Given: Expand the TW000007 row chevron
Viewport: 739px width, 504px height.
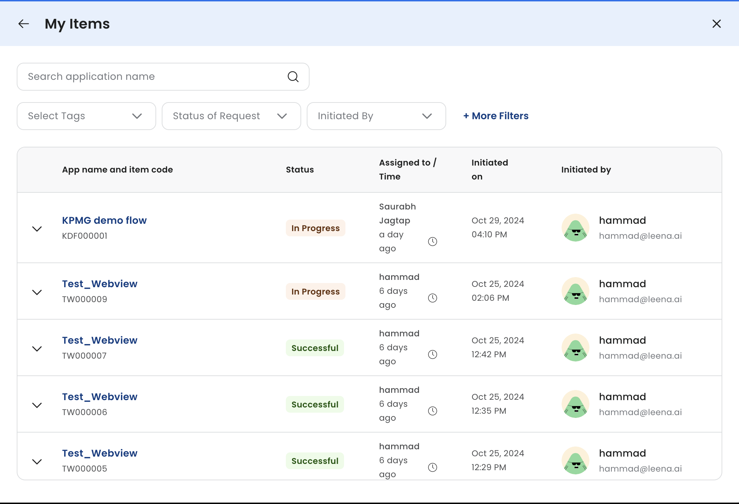Looking at the screenshot, I should [37, 349].
